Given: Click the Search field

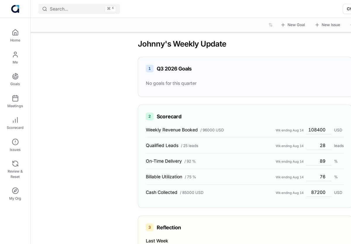Looking at the screenshot, I should tap(79, 9).
